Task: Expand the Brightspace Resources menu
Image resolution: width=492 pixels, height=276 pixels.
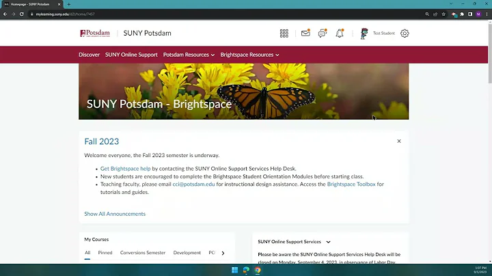Action: pos(250,55)
